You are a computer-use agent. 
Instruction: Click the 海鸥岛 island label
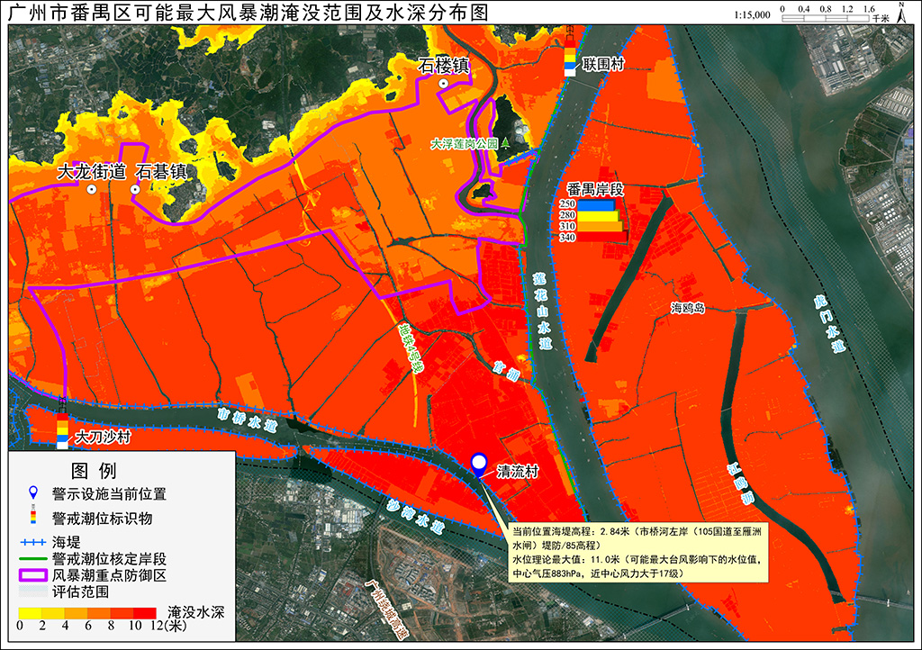point(688,308)
